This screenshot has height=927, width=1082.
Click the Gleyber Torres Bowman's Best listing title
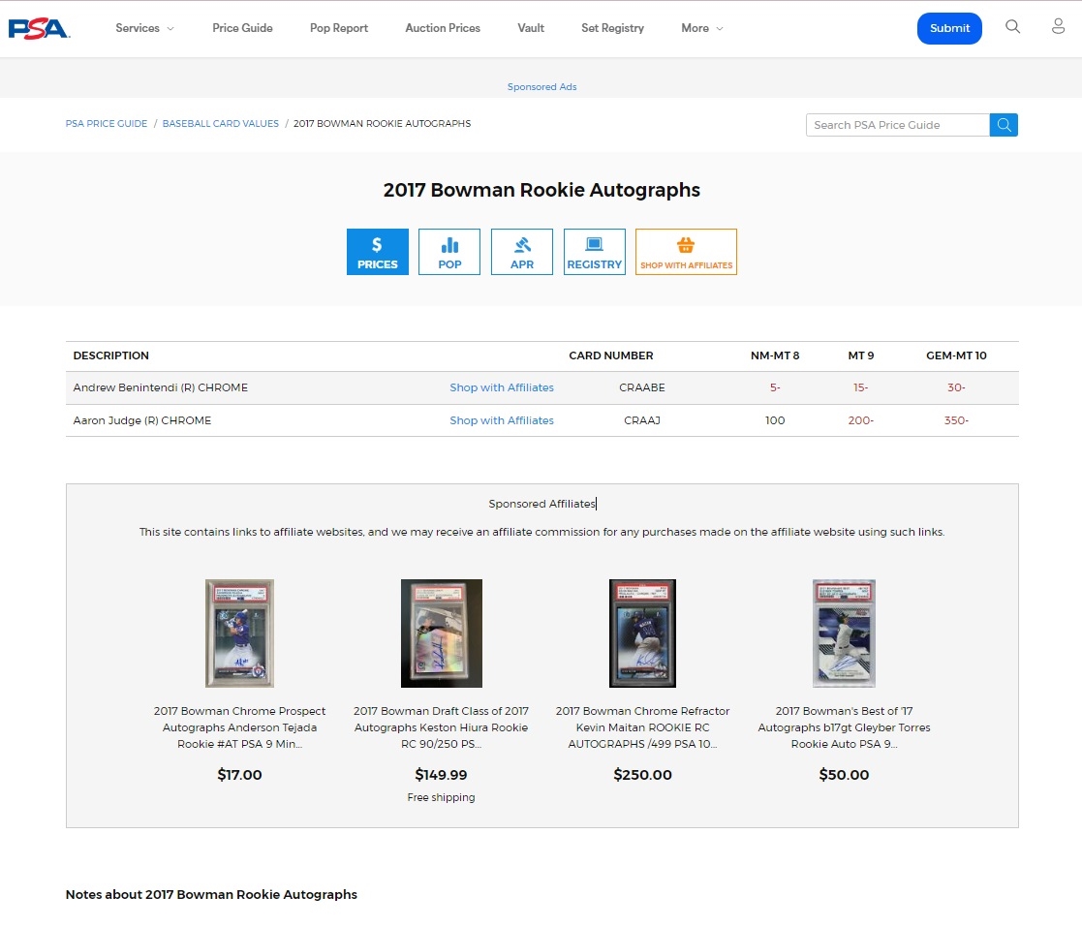[844, 727]
